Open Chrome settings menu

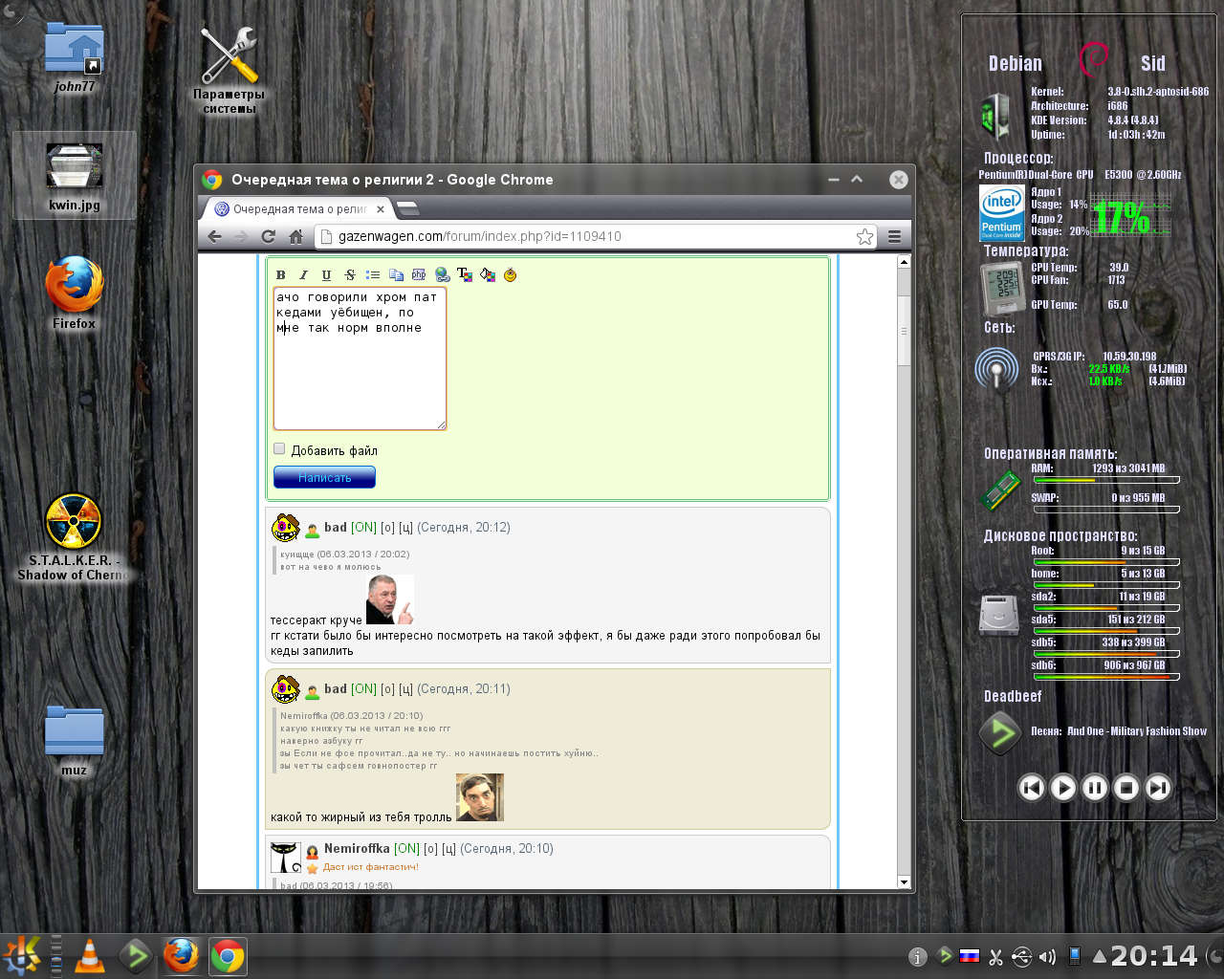coord(895,236)
